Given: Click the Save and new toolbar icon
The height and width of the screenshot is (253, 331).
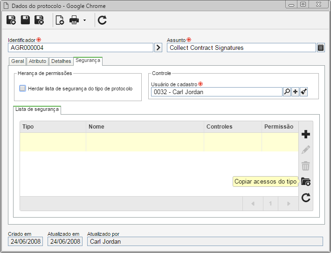Looking at the screenshot, I should [11, 20].
